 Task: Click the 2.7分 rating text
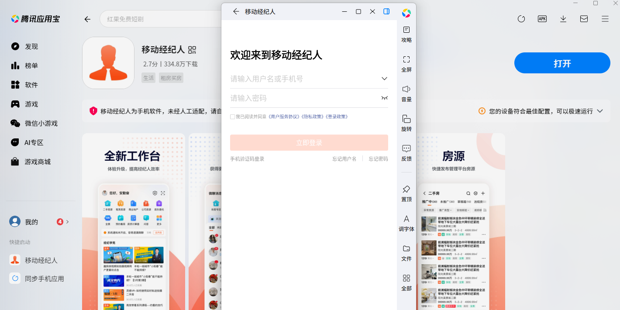[151, 64]
